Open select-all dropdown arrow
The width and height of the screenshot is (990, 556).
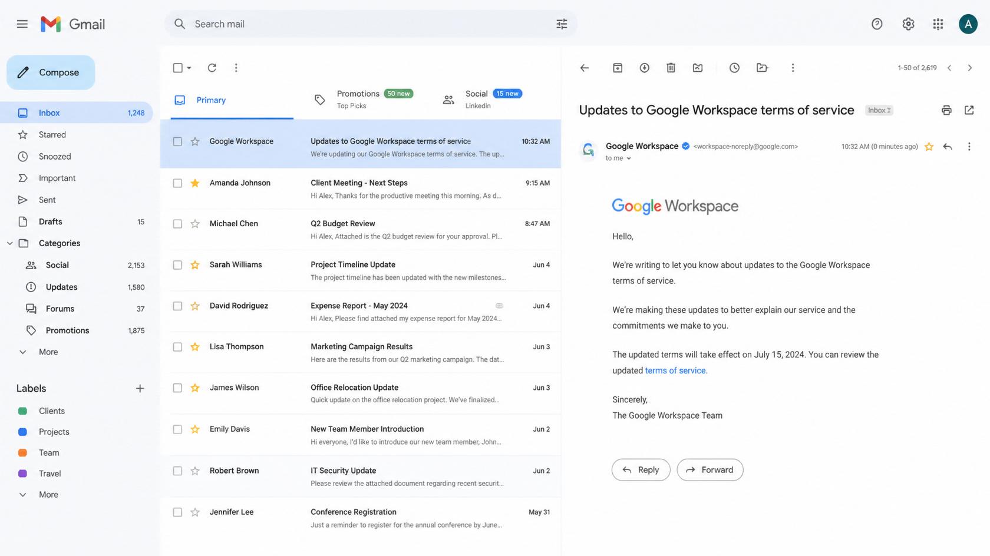189,68
